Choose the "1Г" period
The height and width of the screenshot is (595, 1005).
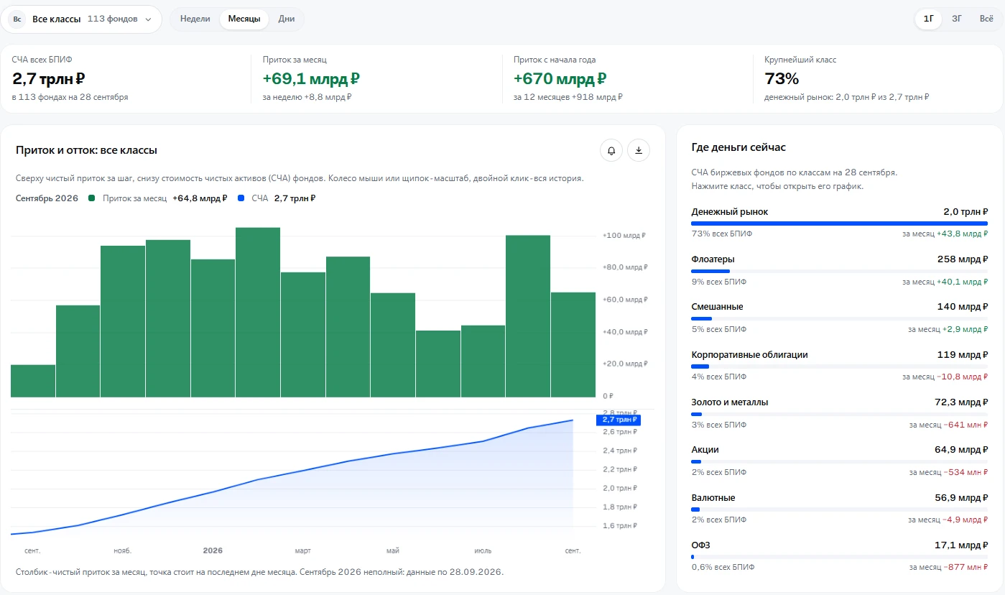click(929, 19)
